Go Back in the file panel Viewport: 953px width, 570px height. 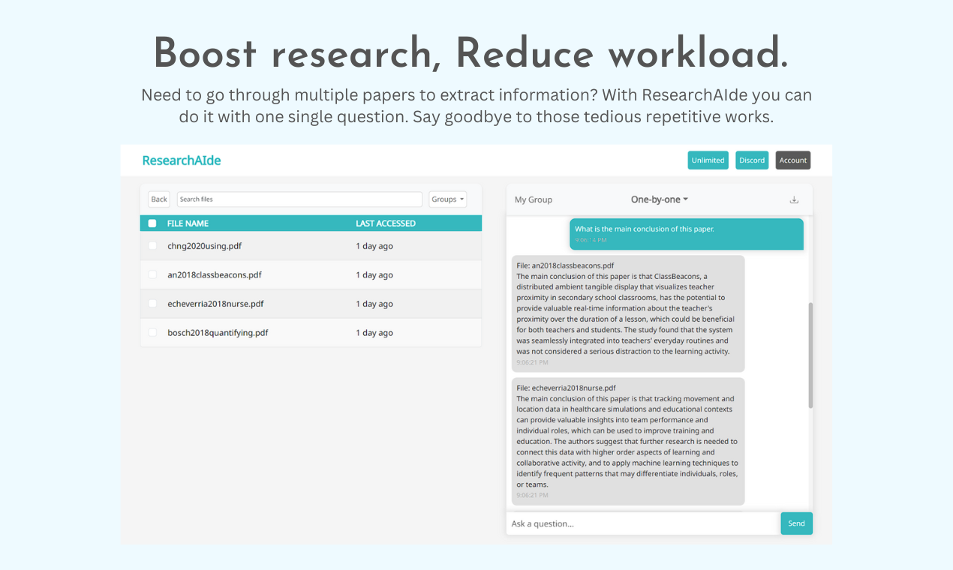pos(159,199)
